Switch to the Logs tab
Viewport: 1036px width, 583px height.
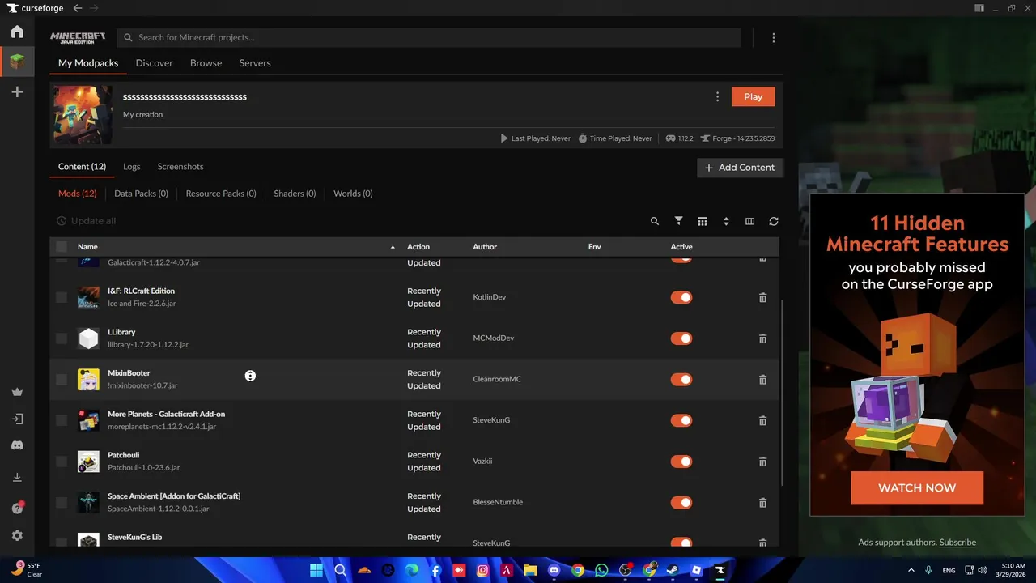coord(132,167)
